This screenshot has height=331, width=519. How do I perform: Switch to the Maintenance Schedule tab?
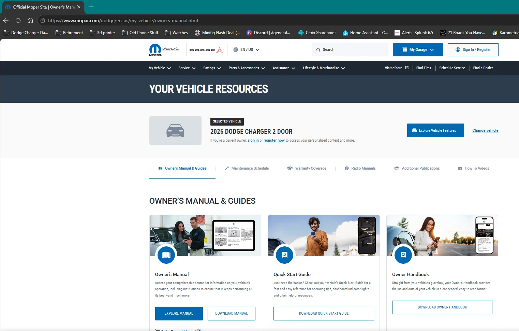coord(247,168)
